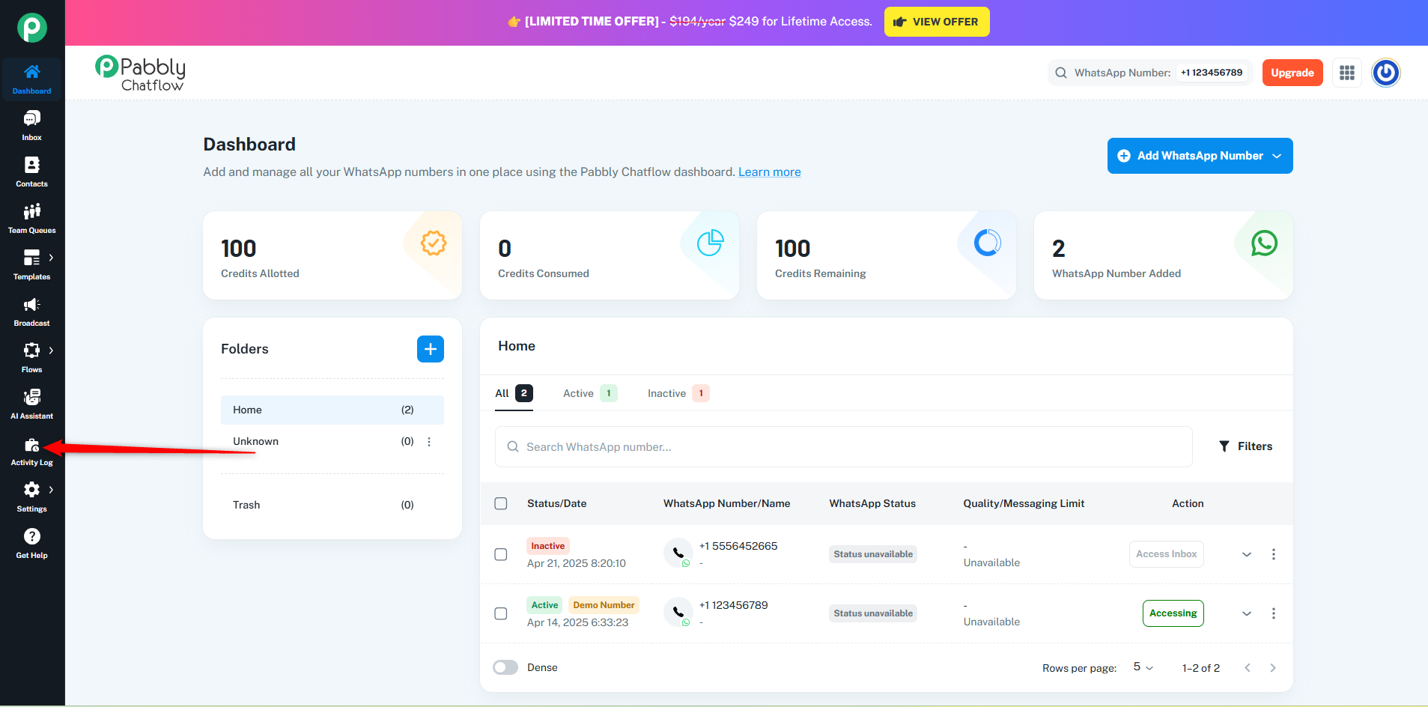Expand the Settings submenu chevron

click(x=51, y=490)
